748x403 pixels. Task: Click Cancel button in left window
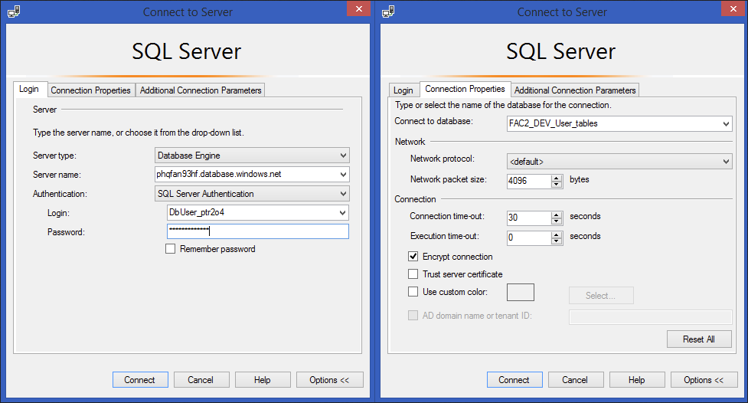[201, 379]
